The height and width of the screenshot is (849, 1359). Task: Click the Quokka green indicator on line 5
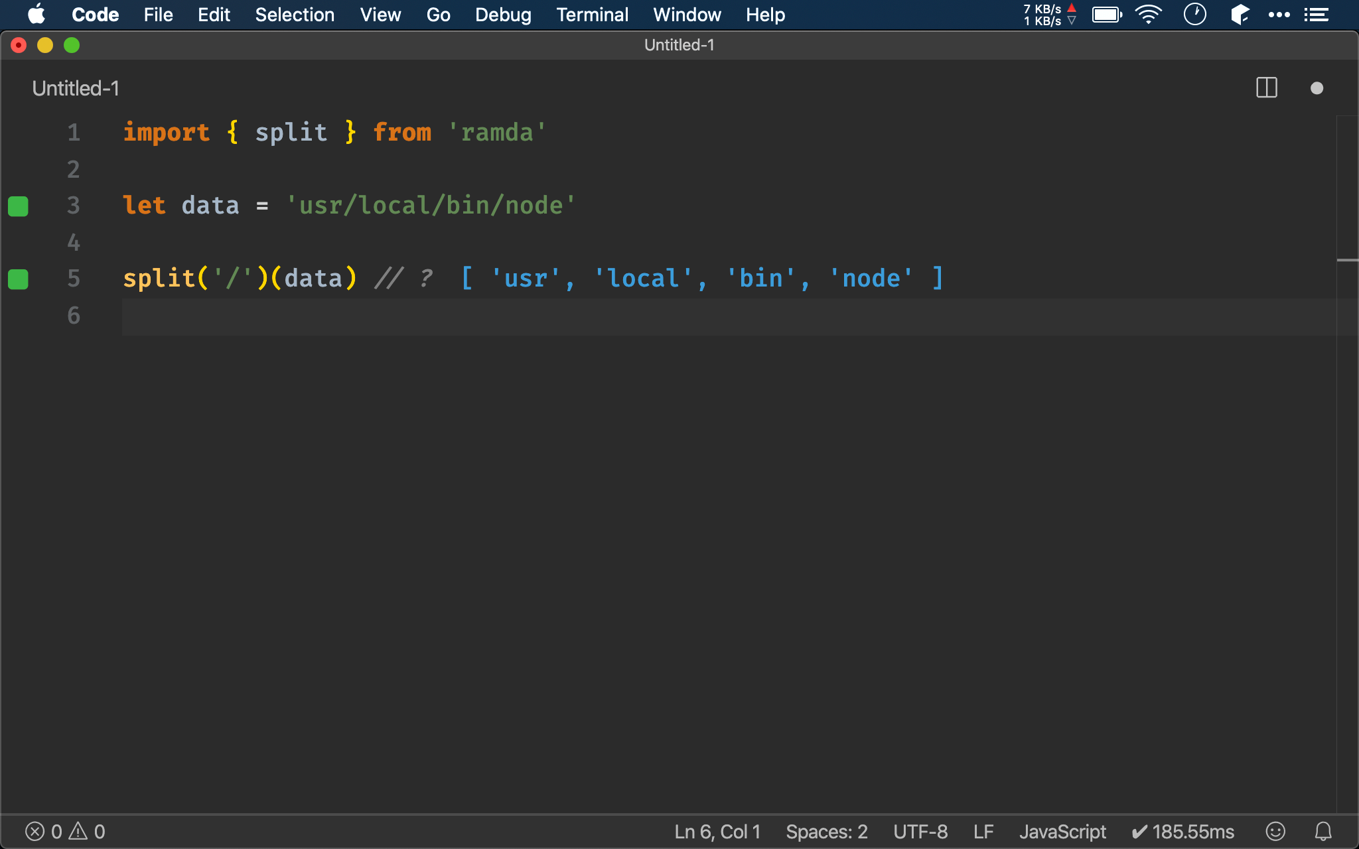pos(18,279)
